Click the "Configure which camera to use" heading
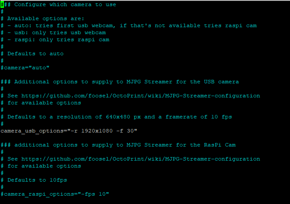Image resolution: width=290 pixels, height=204 pixels. click(x=65, y=5)
